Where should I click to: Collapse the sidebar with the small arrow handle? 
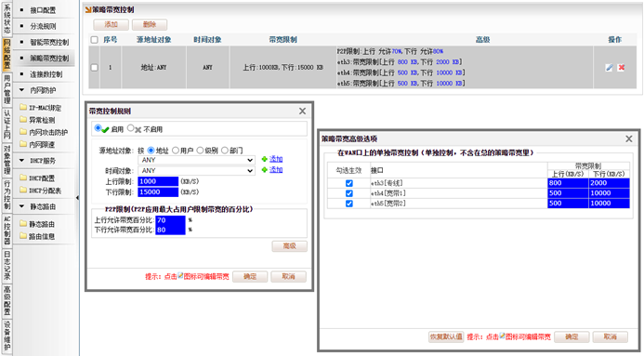[x=78, y=198]
